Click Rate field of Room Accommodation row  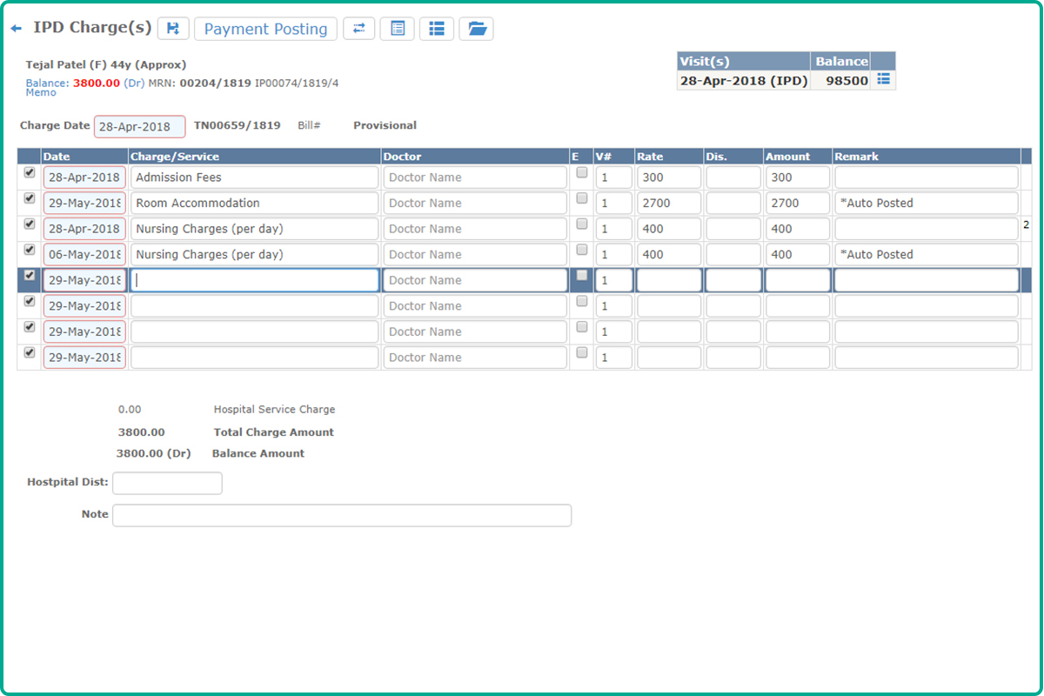point(668,204)
